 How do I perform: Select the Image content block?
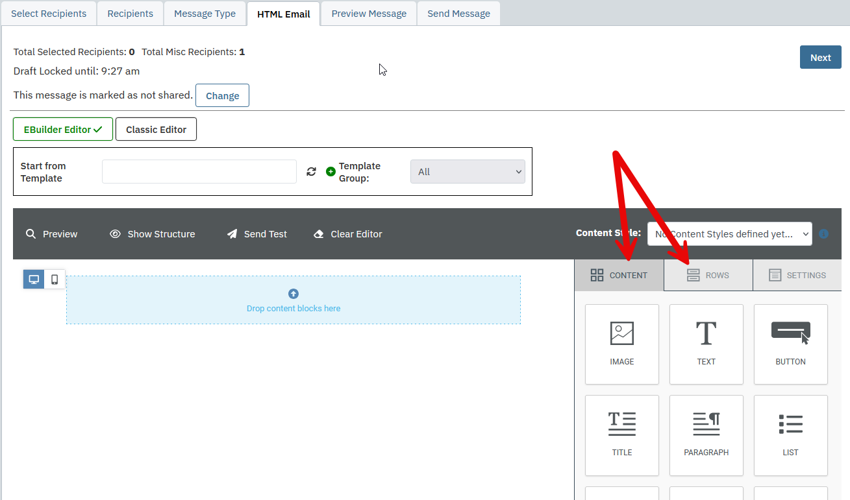(622, 344)
